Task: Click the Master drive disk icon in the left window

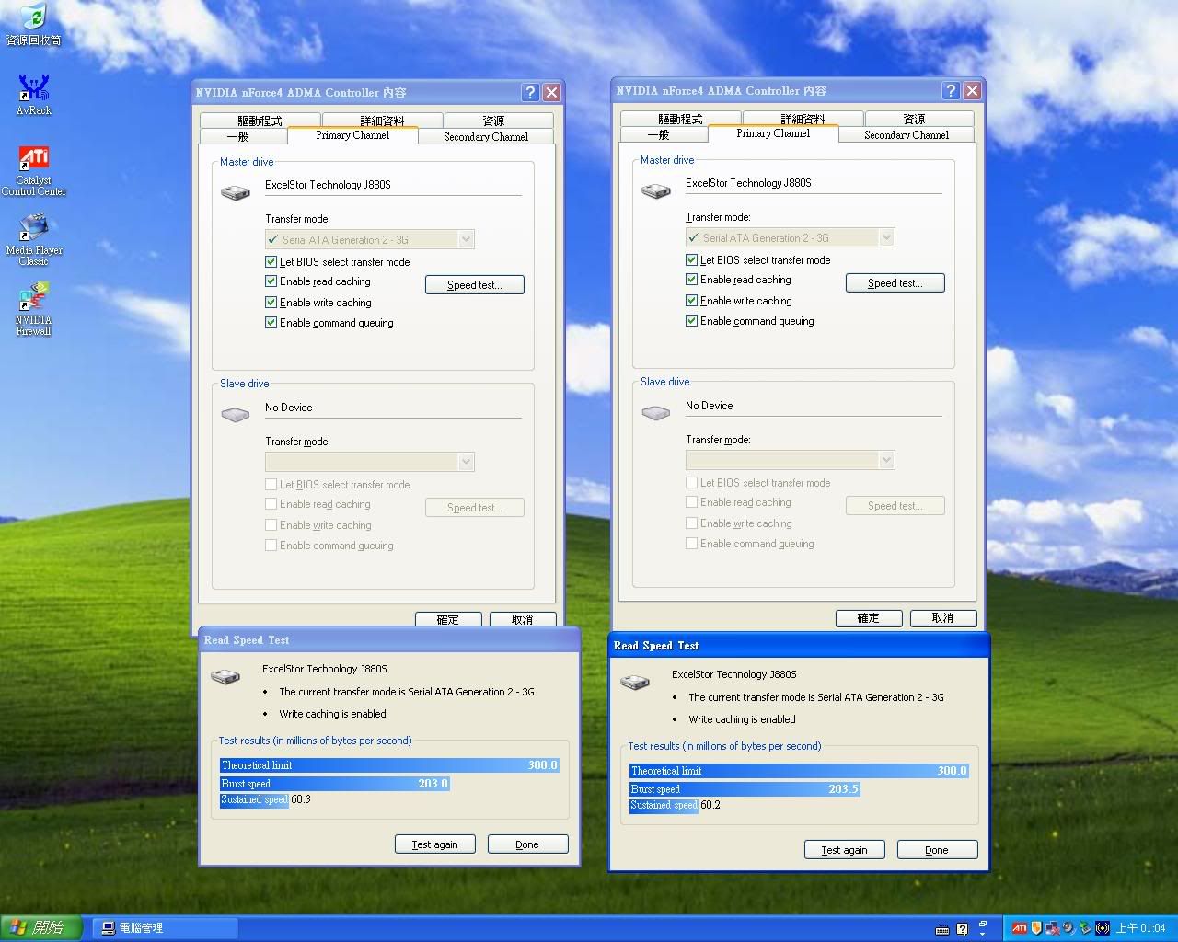Action: click(236, 192)
